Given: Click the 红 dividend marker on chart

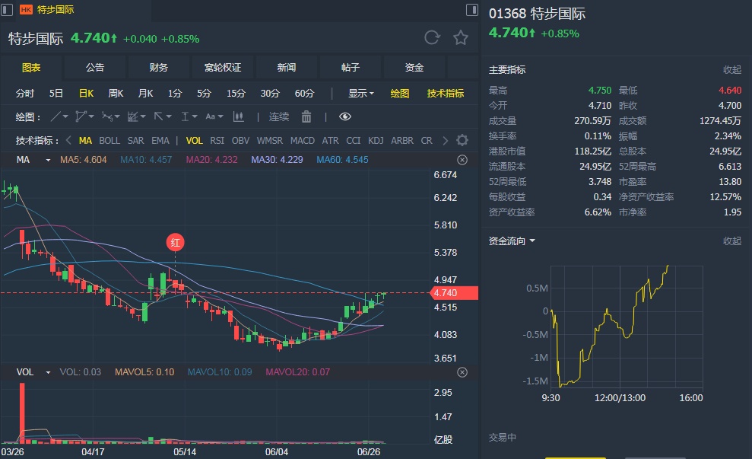Looking at the screenshot, I should [176, 243].
